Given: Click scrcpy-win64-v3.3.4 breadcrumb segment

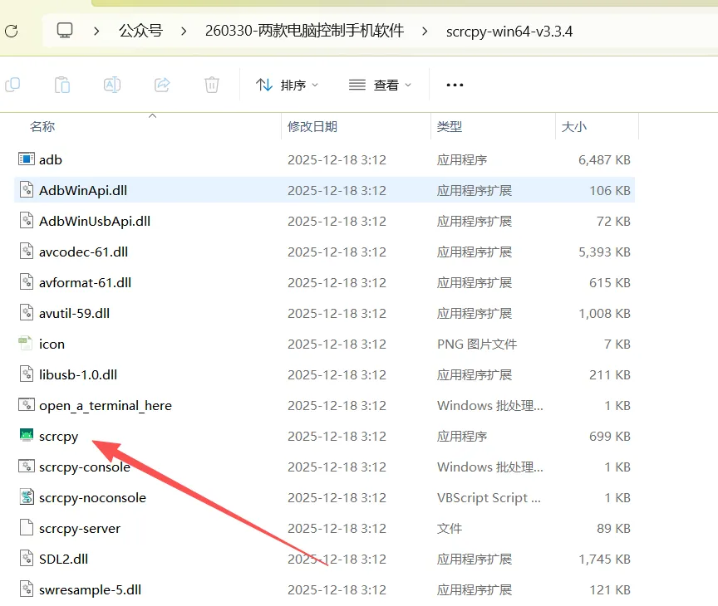Looking at the screenshot, I should (509, 31).
